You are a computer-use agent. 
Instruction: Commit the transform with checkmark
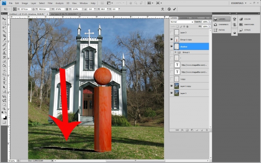tap(174, 9)
